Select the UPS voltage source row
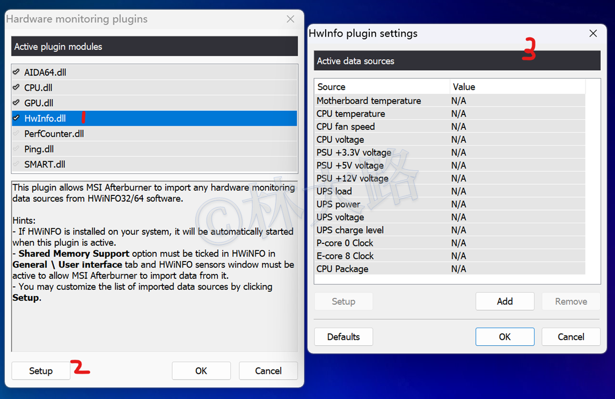Viewport: 615px width, 399px height. tap(450, 217)
